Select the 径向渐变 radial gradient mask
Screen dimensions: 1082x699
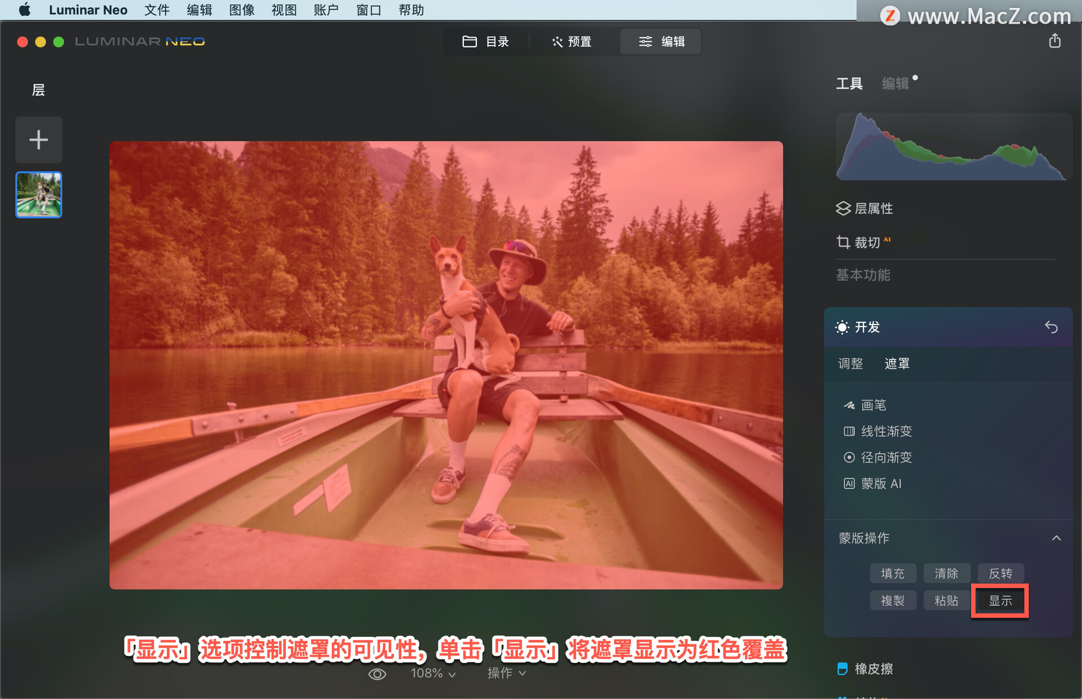[877, 457]
